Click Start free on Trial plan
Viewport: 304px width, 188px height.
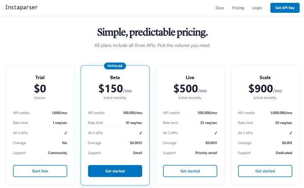[x=40, y=171]
